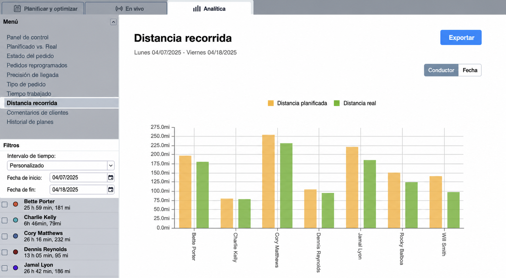Click the '26 h 42 min, 186 mi' text
The width and height of the screenshot is (506, 278).
click(x=47, y=271)
